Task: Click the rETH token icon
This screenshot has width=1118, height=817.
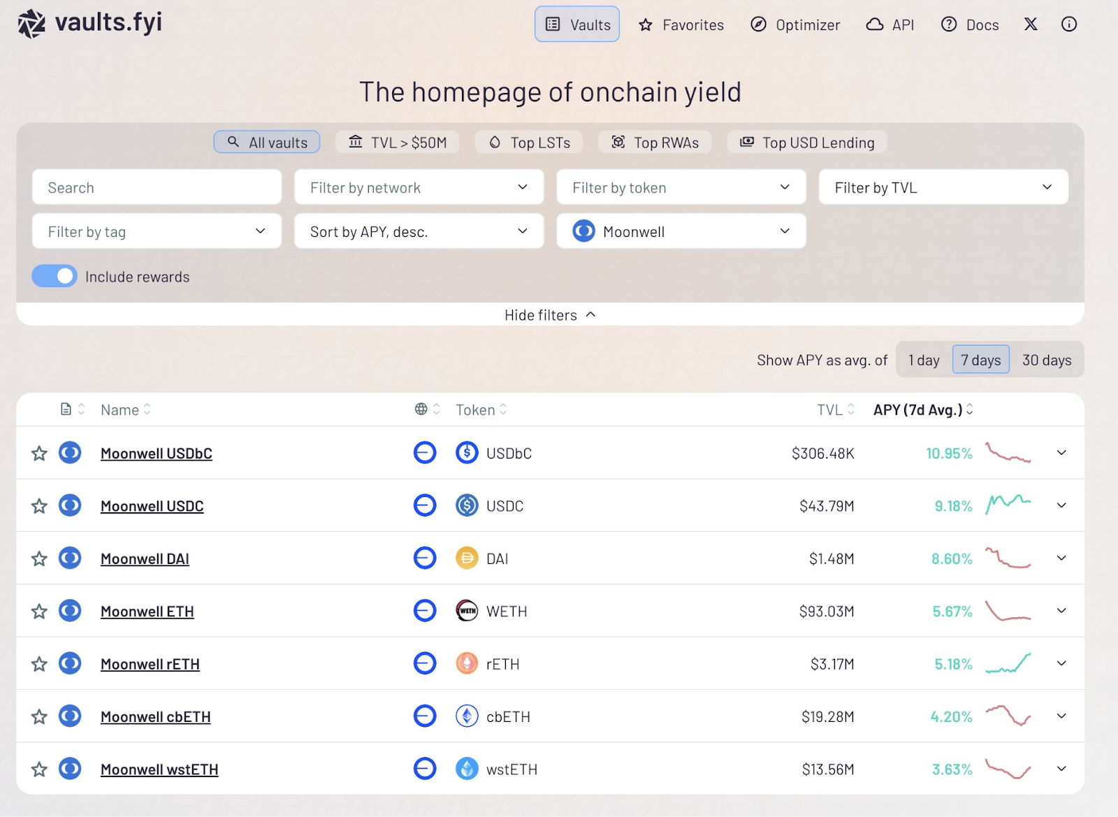Action: coord(467,663)
